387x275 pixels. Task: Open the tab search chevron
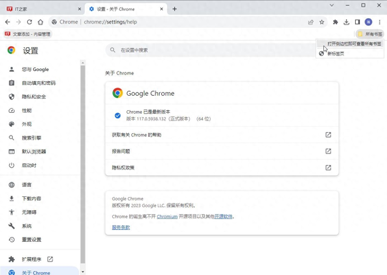[x=331, y=5]
